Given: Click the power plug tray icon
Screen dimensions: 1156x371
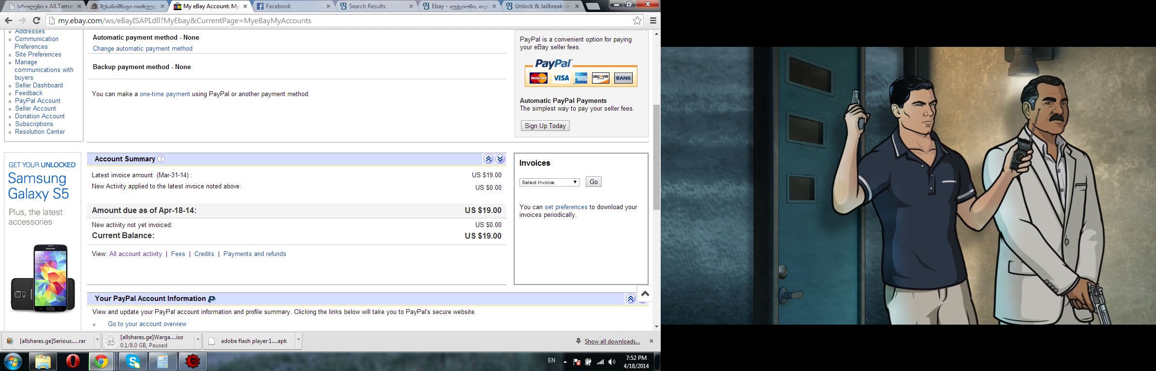Looking at the screenshot, I should [x=588, y=362].
